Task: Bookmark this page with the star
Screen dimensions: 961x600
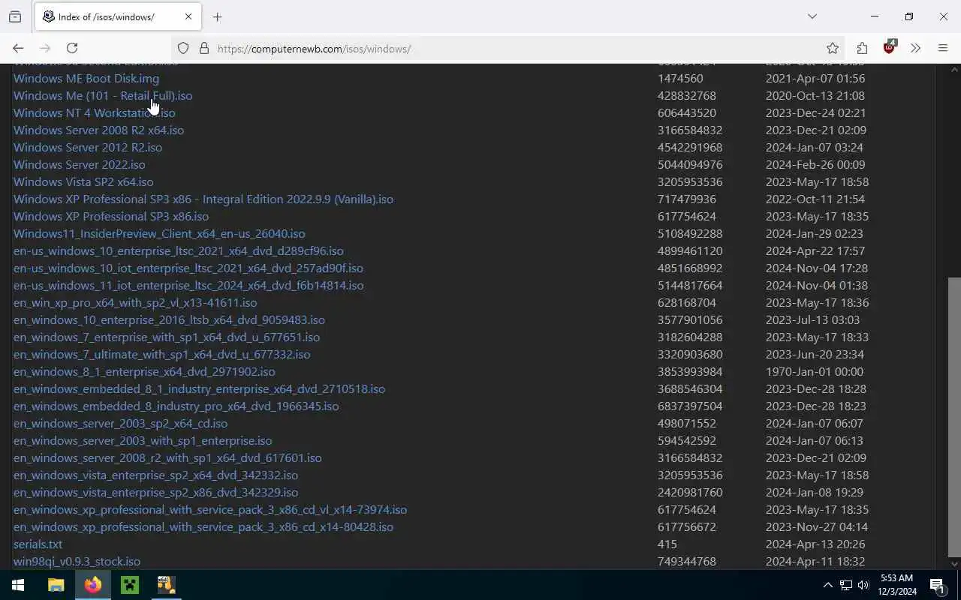Action: click(x=833, y=48)
